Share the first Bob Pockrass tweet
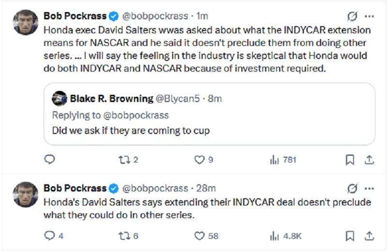Image resolution: width=387 pixels, height=251 pixels. tap(369, 160)
